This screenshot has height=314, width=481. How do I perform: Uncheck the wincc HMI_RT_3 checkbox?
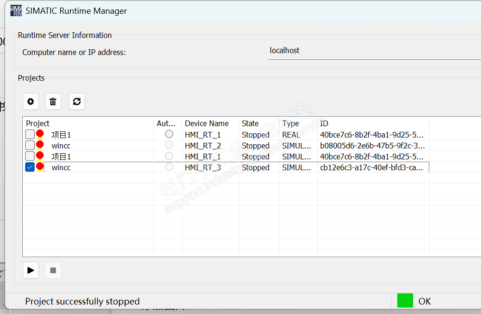(30, 167)
